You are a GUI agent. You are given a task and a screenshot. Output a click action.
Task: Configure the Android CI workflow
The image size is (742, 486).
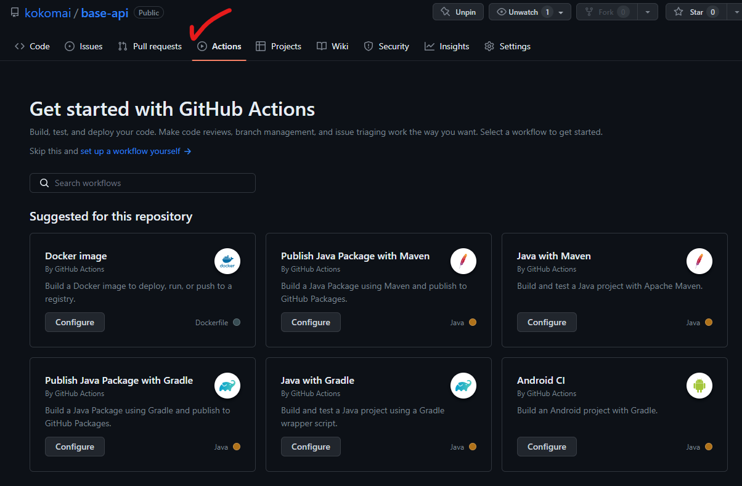click(x=547, y=447)
